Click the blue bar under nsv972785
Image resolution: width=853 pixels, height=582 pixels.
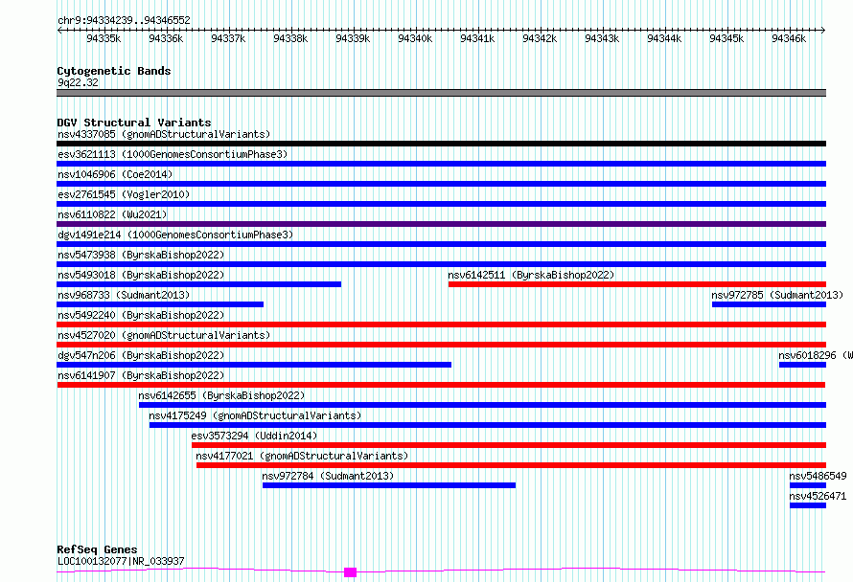(x=770, y=304)
